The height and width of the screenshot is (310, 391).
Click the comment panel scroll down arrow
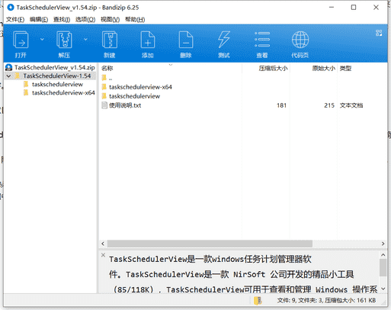click(x=383, y=289)
